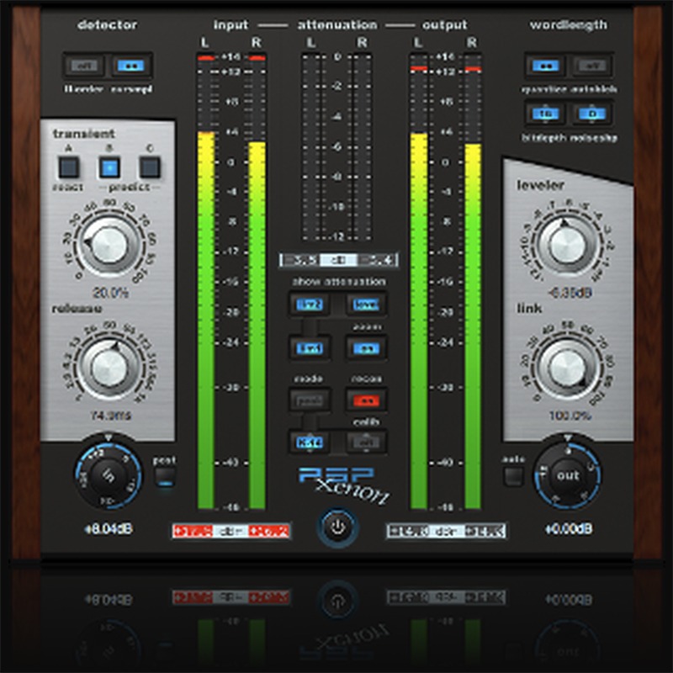Click the output L level meter

point(419,281)
